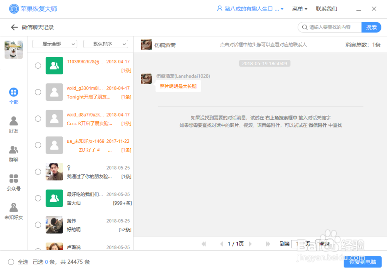Image resolution: width=387 pixels, height=271 pixels.
Task: Click the message bubble 照片明明是大长腿
Action: pyautogui.click(x=178, y=86)
